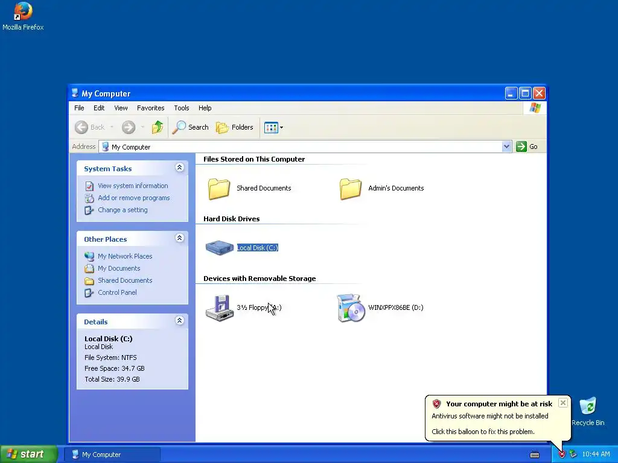Viewport: 618px width, 463px height.
Task: Click the Windows flag logo in menu bar
Action: (x=535, y=108)
